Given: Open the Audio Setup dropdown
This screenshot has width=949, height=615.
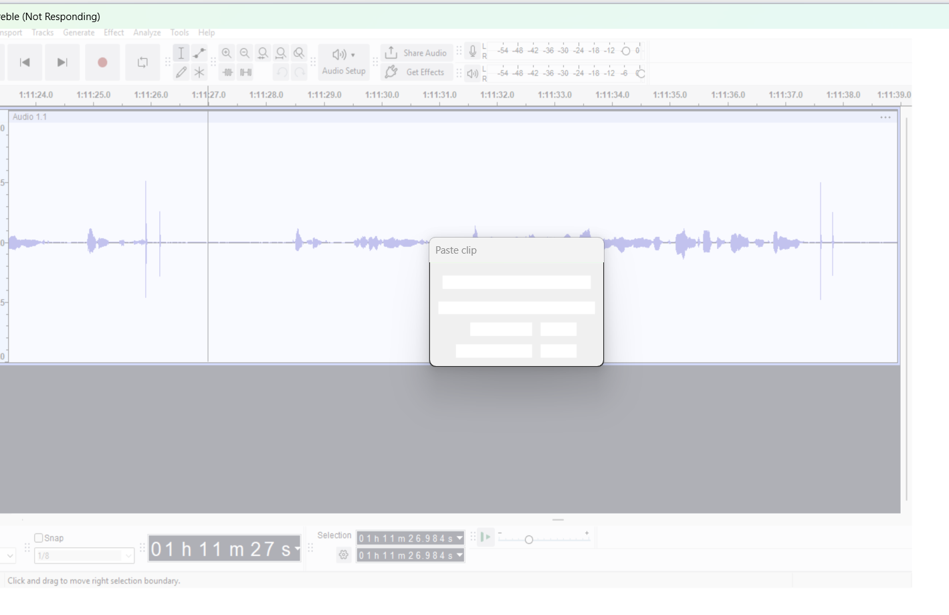Looking at the screenshot, I should 344,62.
